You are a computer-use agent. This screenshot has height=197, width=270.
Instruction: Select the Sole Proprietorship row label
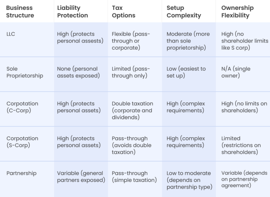point(25,72)
